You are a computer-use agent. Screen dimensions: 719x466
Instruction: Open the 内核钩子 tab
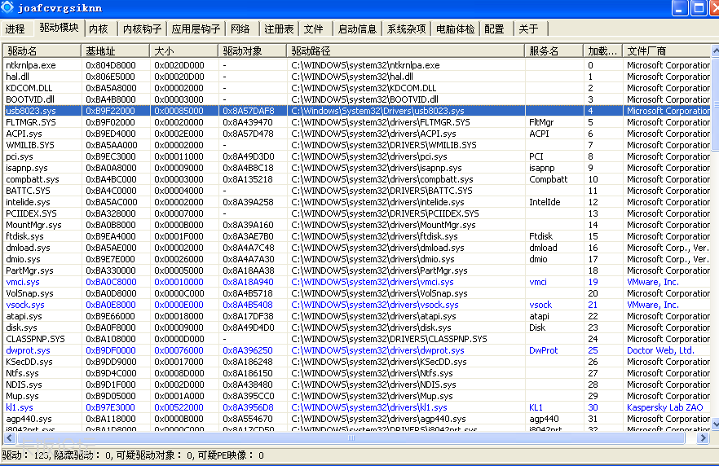tap(142, 29)
